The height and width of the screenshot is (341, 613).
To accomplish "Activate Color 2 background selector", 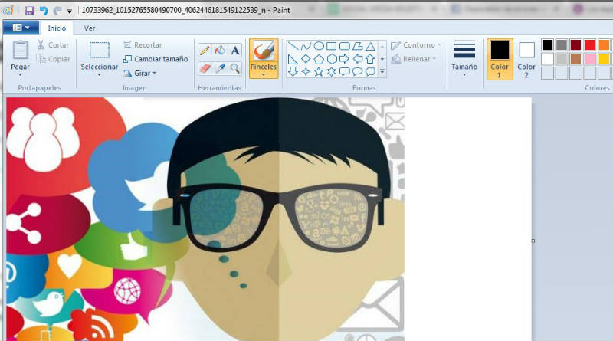I will (x=526, y=59).
